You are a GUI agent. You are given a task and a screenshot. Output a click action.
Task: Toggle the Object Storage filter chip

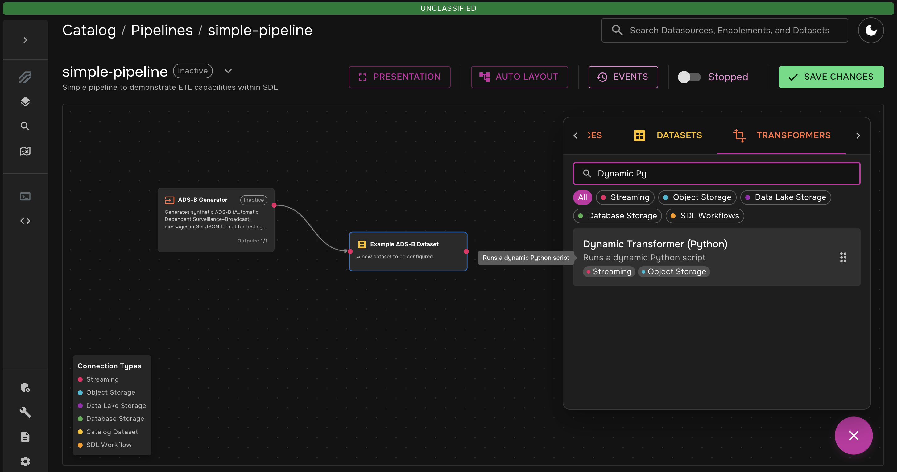[697, 197]
